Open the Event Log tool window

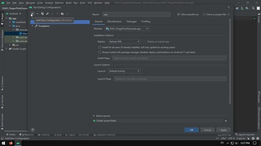click(224, 135)
